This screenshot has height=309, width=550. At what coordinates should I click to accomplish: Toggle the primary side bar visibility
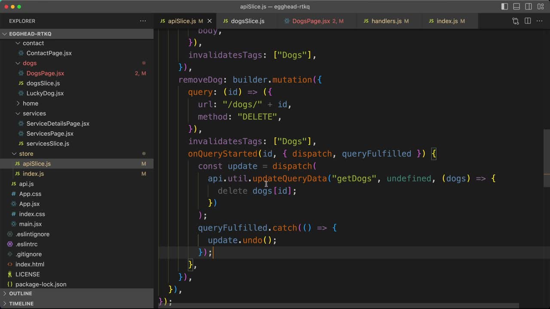point(505,6)
